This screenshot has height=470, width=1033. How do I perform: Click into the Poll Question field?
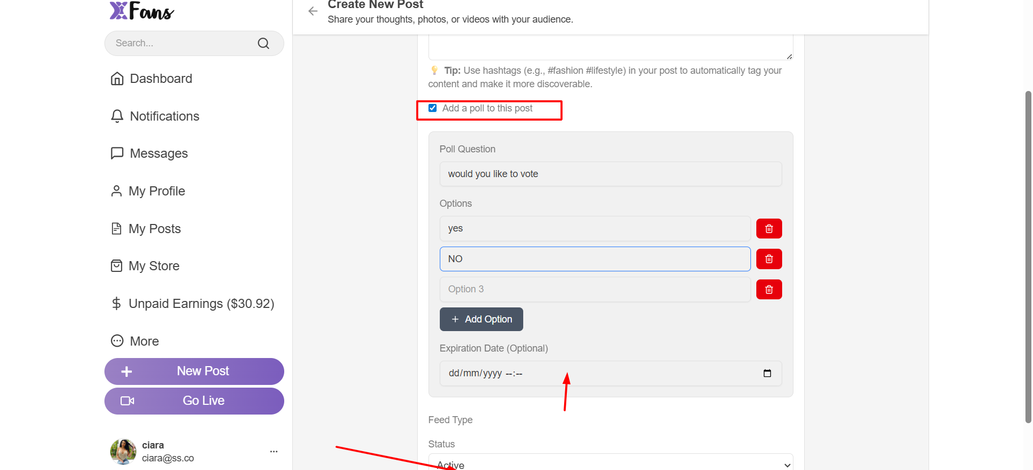(610, 174)
